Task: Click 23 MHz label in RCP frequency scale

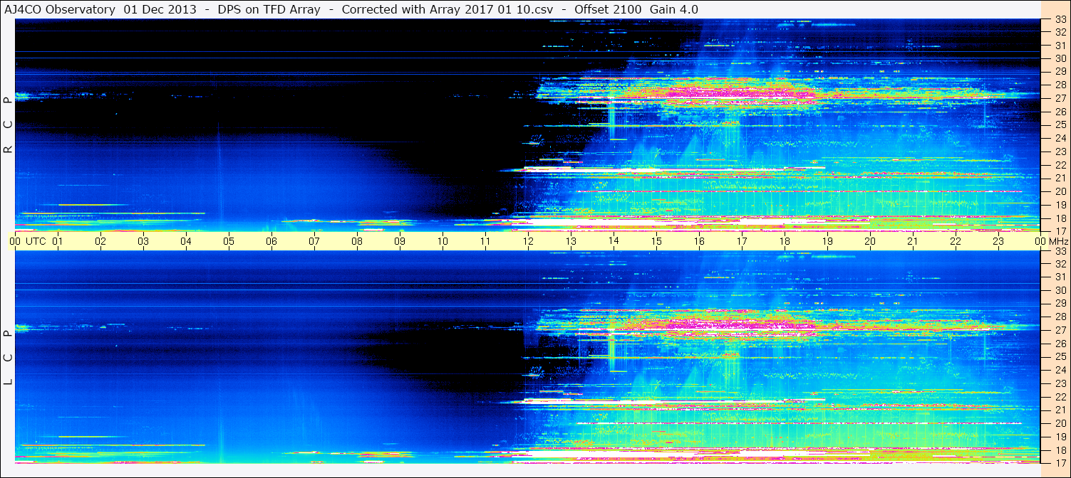Action: pos(1060,152)
